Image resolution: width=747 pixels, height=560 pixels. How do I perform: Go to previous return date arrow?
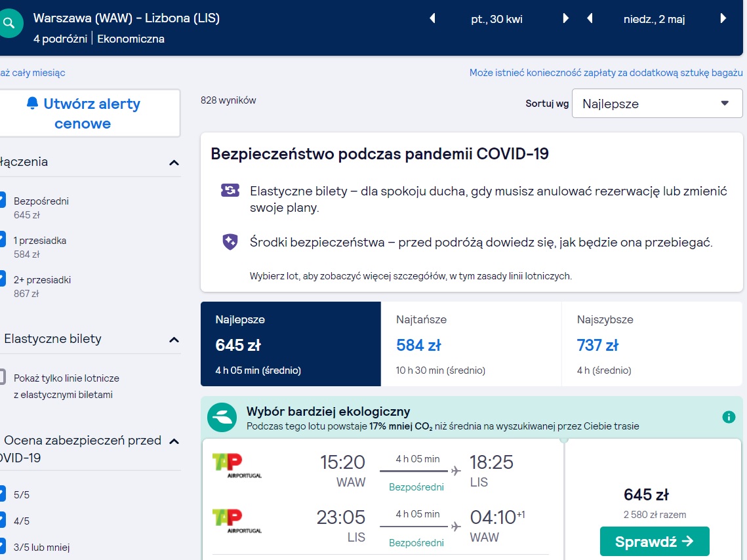point(590,18)
